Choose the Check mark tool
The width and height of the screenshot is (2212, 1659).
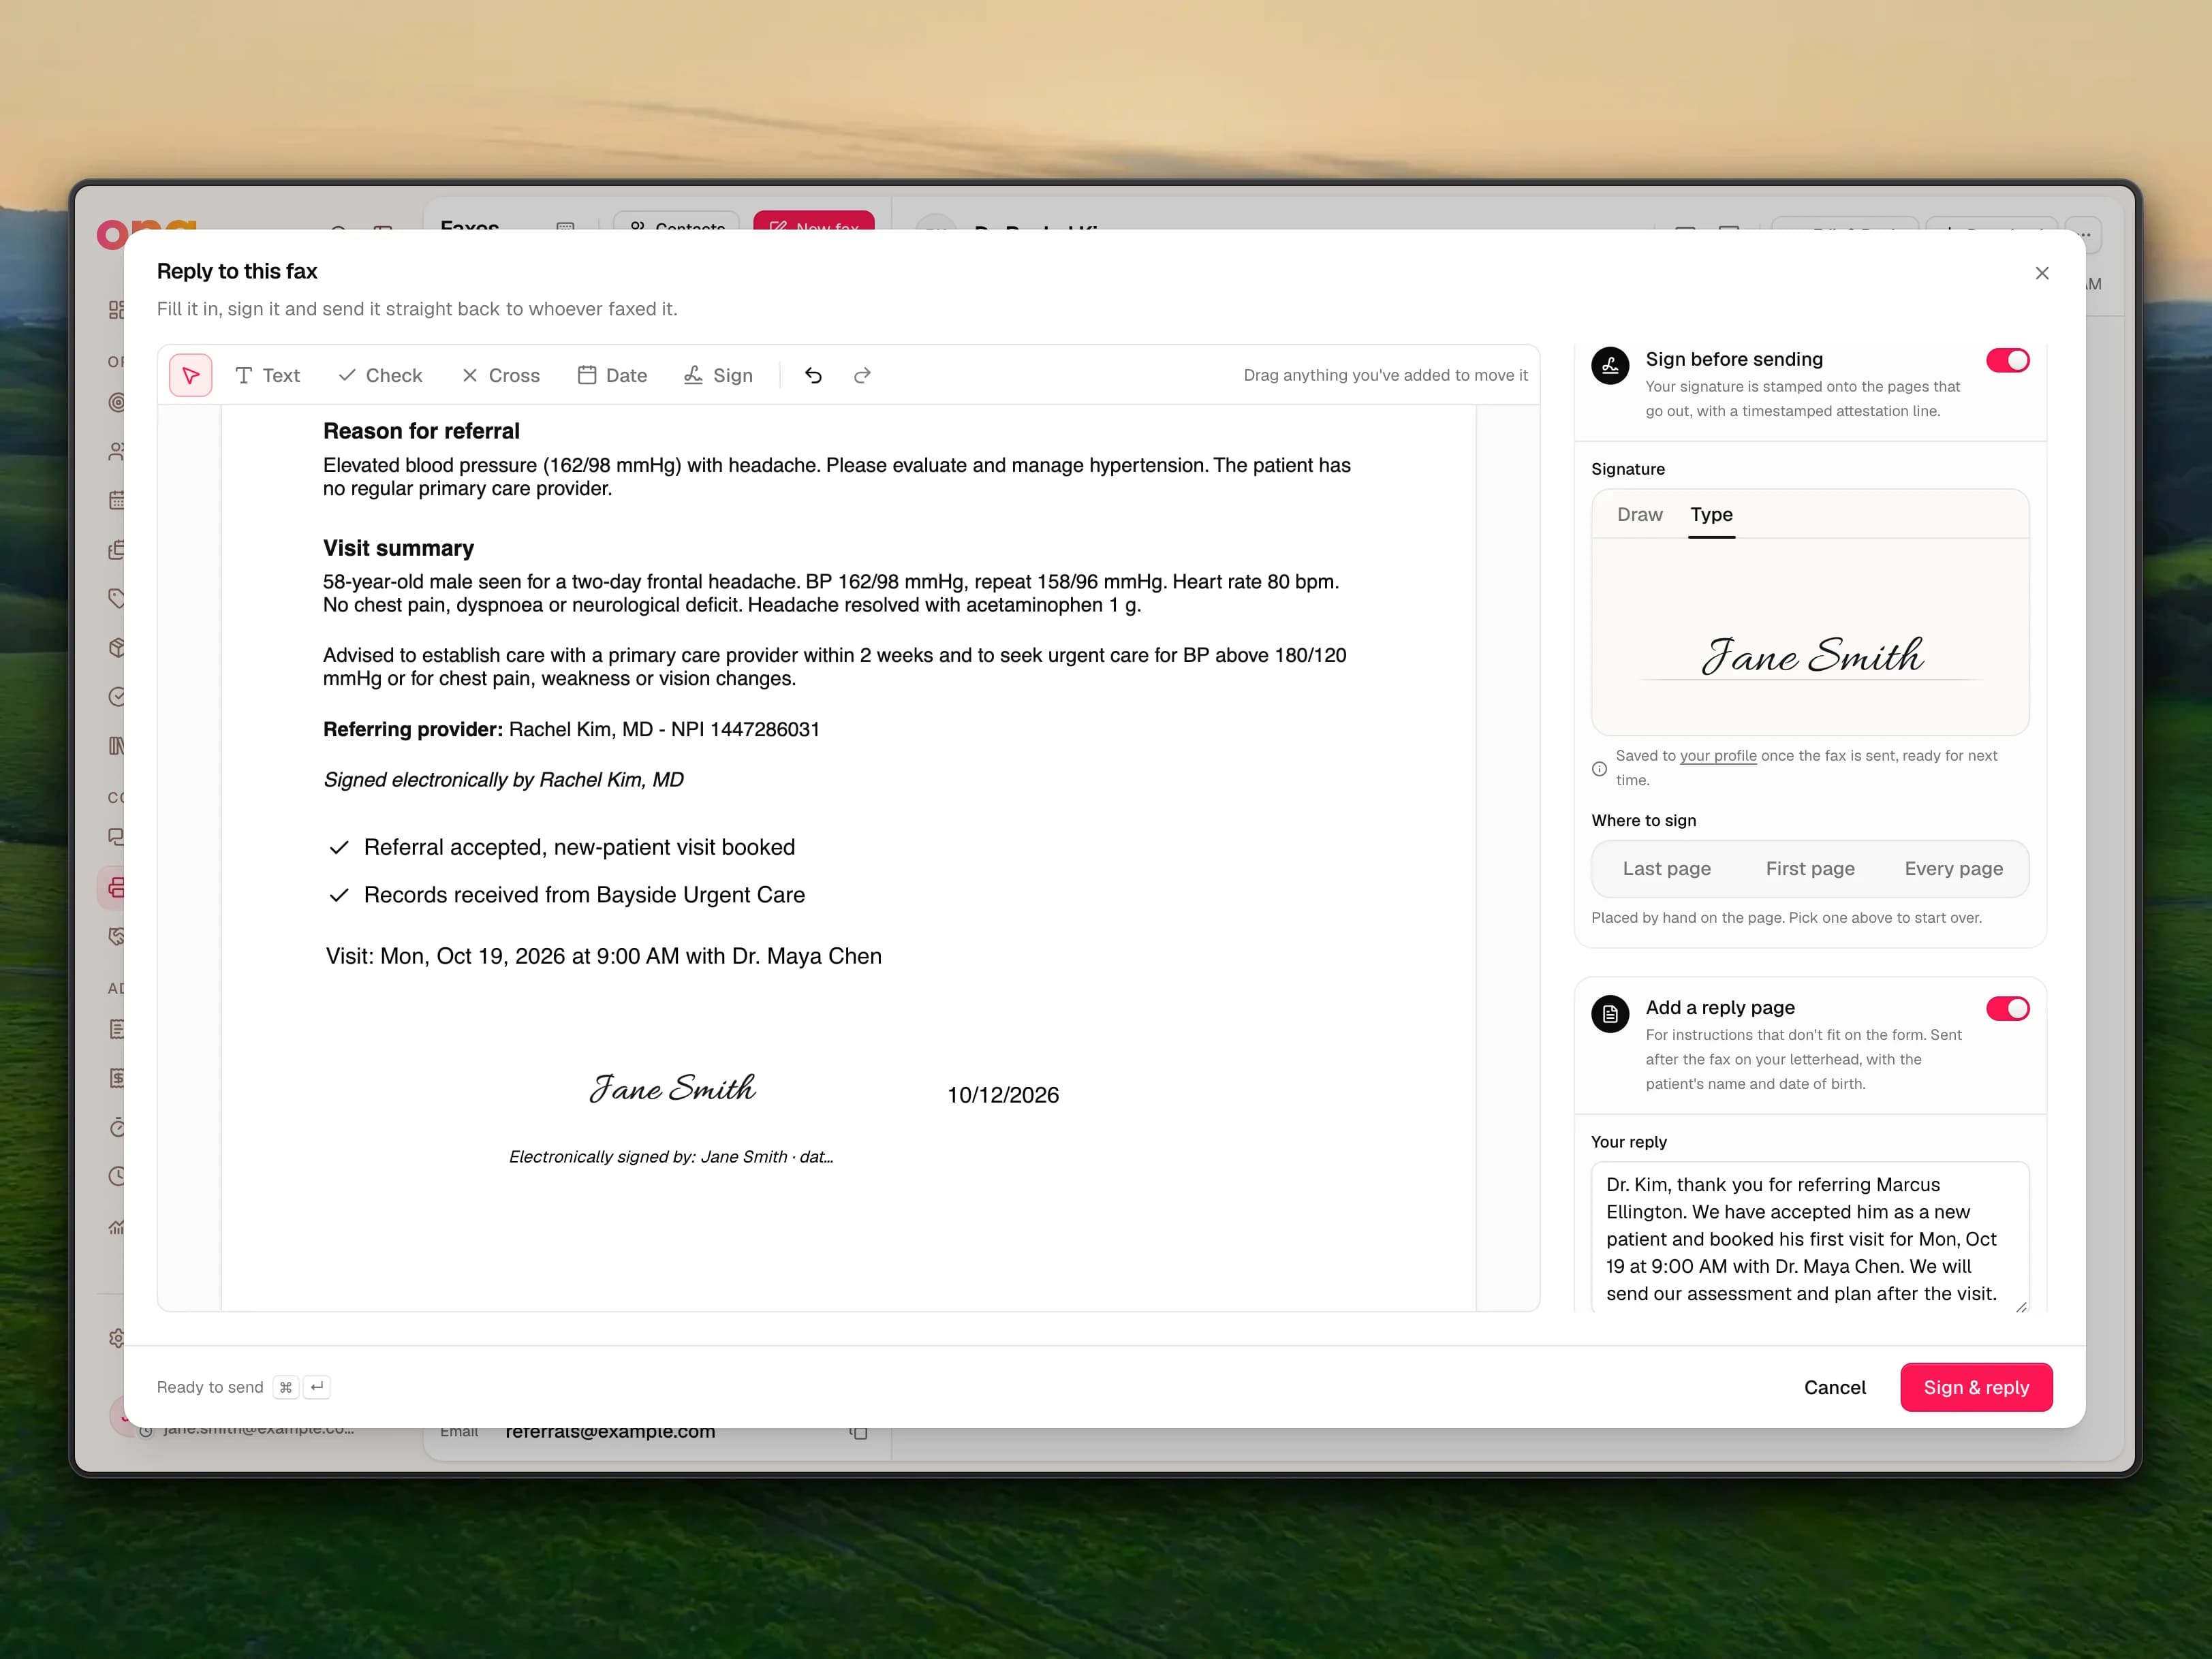(380, 376)
